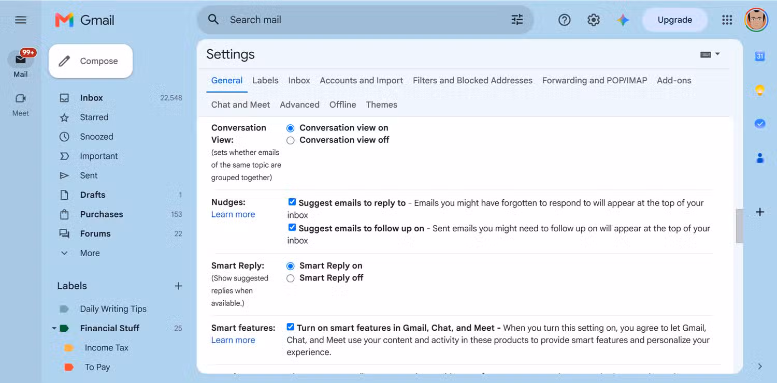Uncheck Turn on smart features checkbox
Image resolution: width=777 pixels, height=383 pixels.
pos(291,327)
